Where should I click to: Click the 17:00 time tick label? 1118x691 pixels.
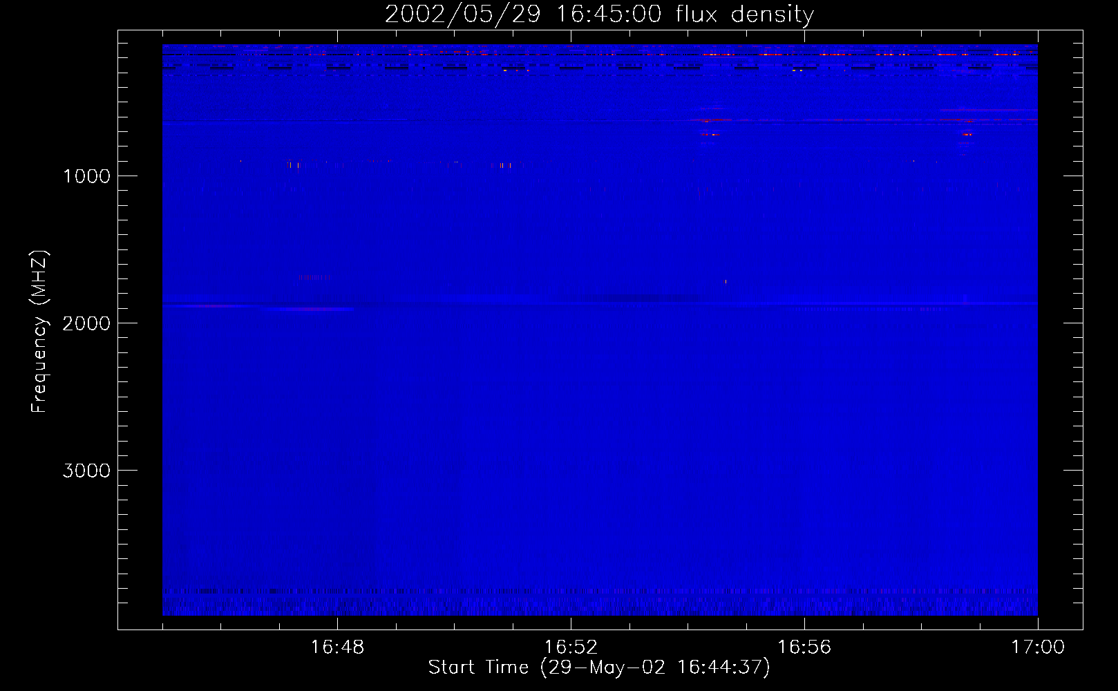(1038, 647)
